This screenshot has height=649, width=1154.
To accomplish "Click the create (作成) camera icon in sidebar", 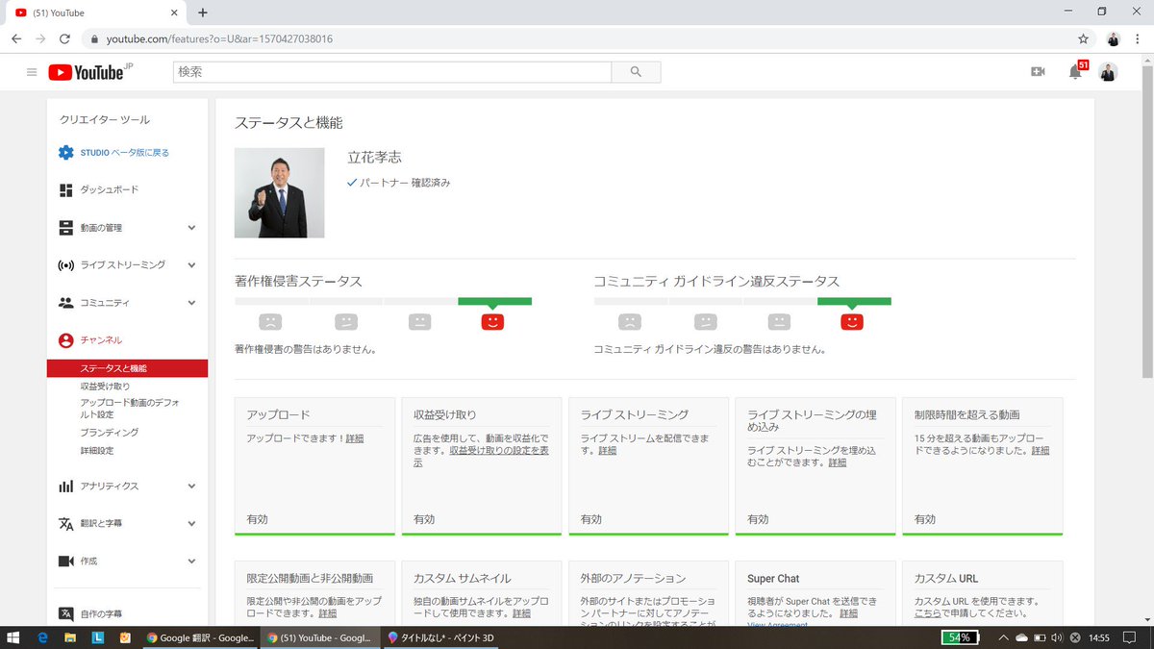I will (x=65, y=562).
